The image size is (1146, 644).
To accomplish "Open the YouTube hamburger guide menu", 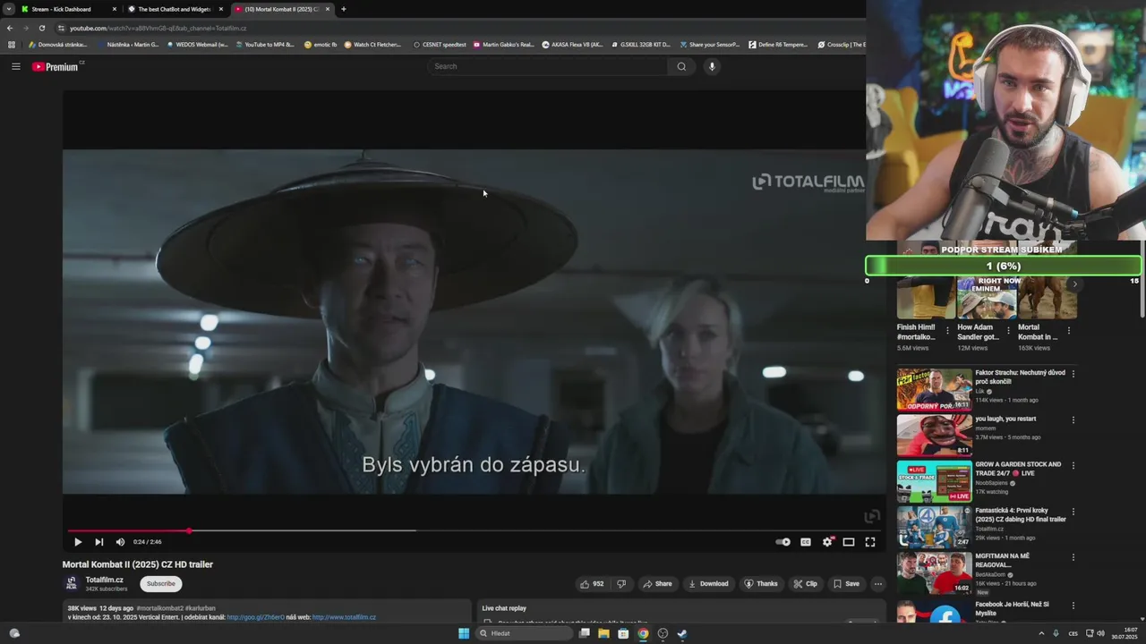I will tap(15, 66).
